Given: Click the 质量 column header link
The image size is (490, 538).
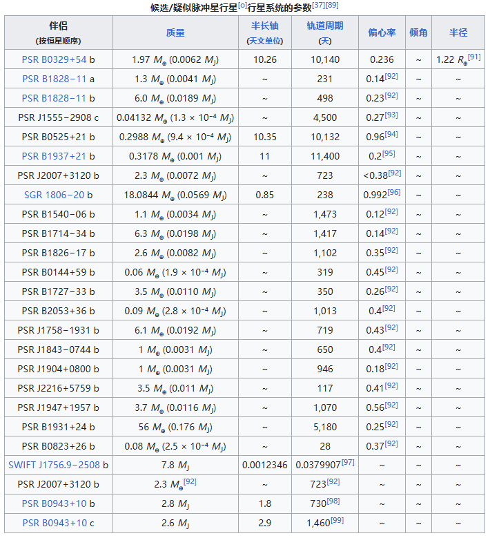Looking at the screenshot, I should pyautogui.click(x=175, y=32).
